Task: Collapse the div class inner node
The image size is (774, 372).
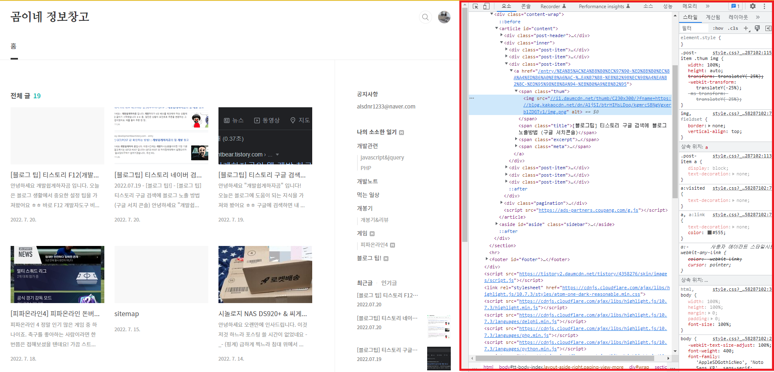Action: coord(501,43)
